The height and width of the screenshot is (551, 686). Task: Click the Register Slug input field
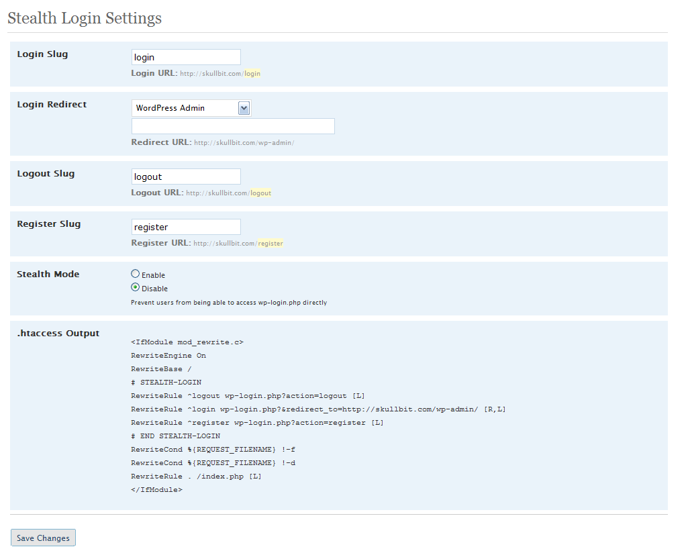[186, 227]
